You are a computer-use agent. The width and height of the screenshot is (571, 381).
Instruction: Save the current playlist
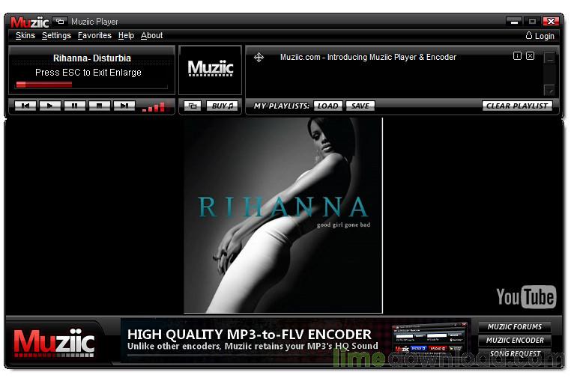(360, 106)
